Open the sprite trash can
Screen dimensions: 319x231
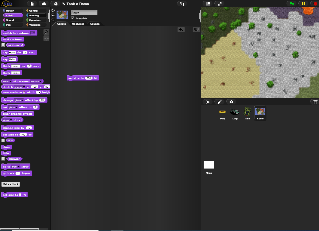click(315, 102)
